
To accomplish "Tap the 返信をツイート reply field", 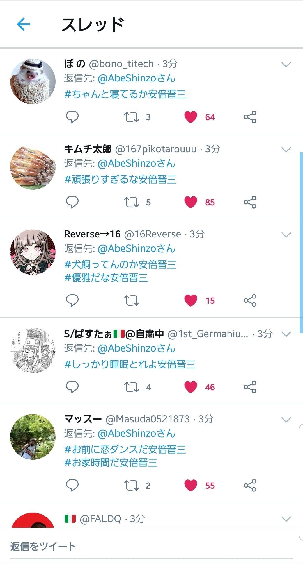I will point(151,547).
